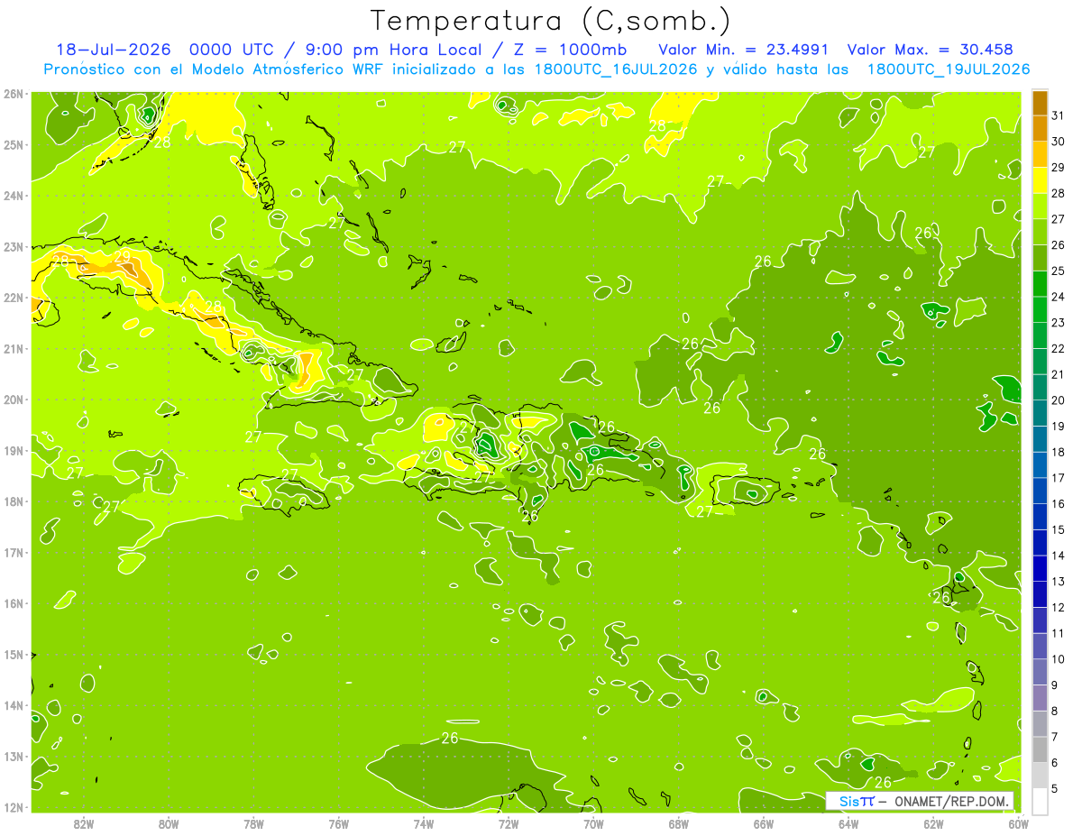Click the latitude axis label "23N"
Image resolution: width=1082 pixels, height=836 pixels.
point(13,246)
